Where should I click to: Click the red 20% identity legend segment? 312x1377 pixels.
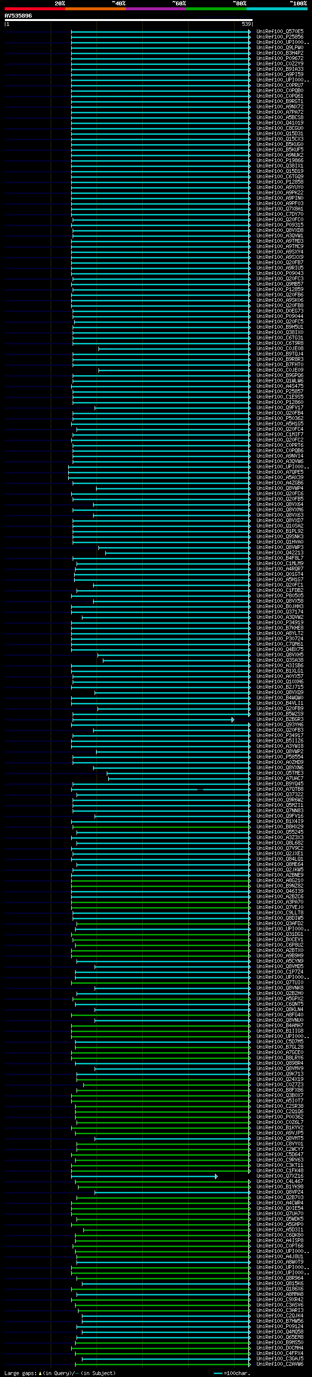pyautogui.click(x=35, y=9)
